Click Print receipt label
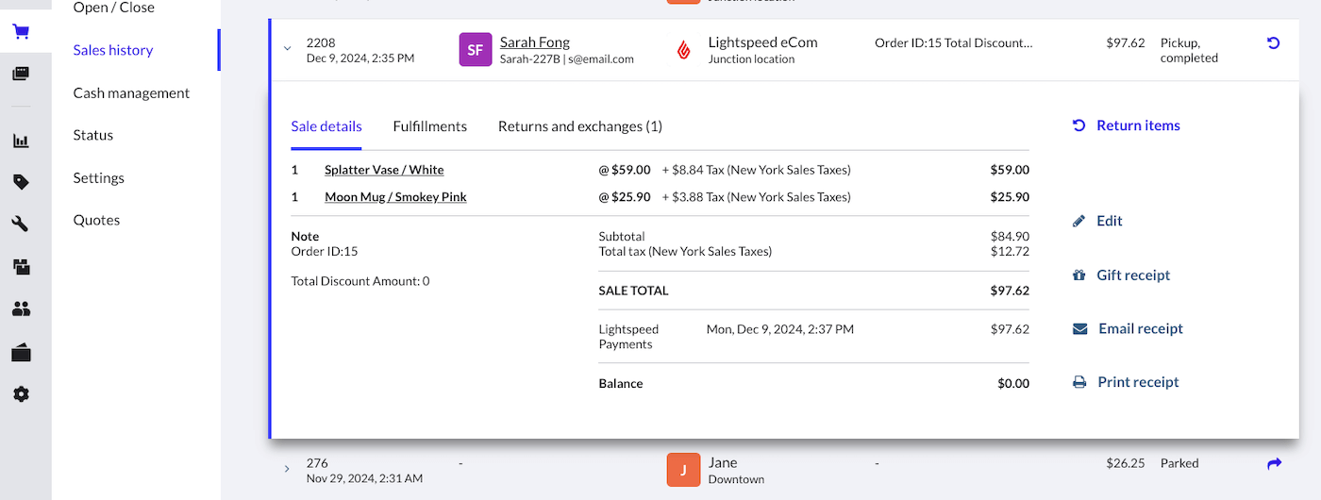 click(1139, 382)
